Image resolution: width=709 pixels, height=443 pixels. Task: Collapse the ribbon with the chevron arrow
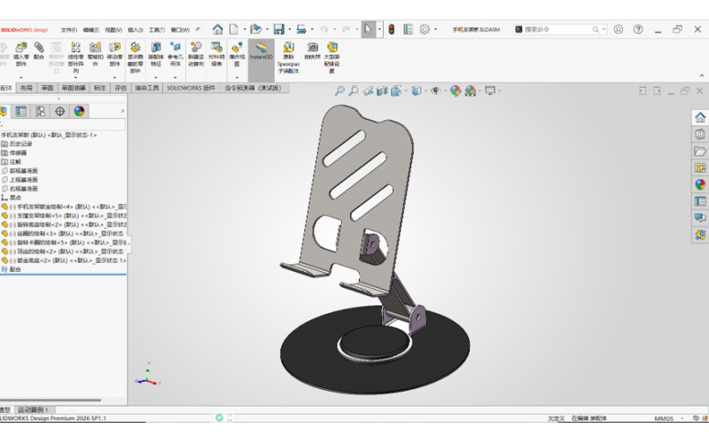tap(702, 76)
